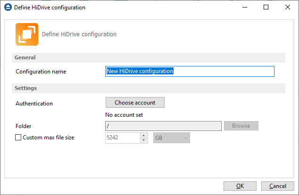Click the Choose account button
The width and height of the screenshot is (299, 195).
(x=135, y=103)
